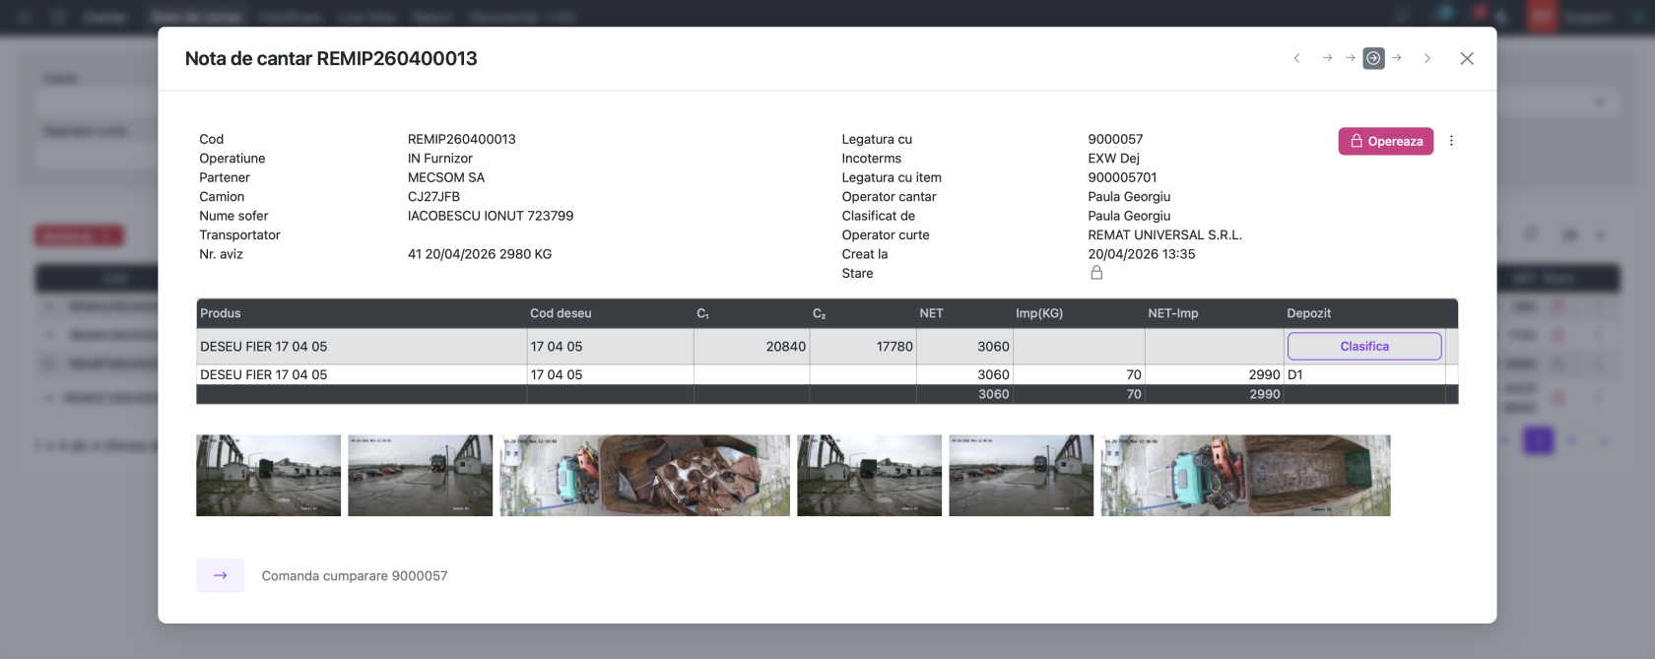Open the Comanda cumparare 9000057 link

(x=355, y=575)
